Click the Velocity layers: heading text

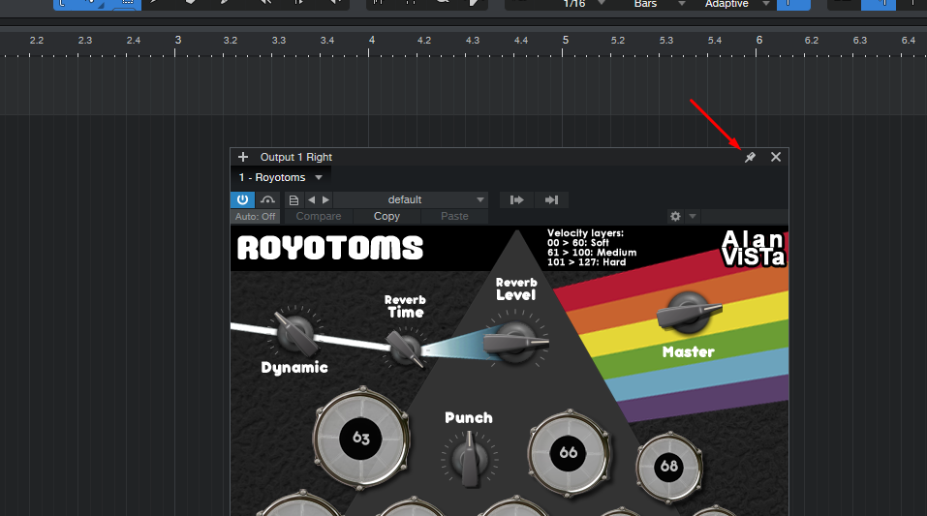click(585, 233)
